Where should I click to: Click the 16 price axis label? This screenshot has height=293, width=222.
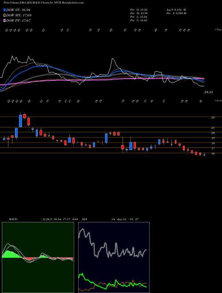point(213,154)
